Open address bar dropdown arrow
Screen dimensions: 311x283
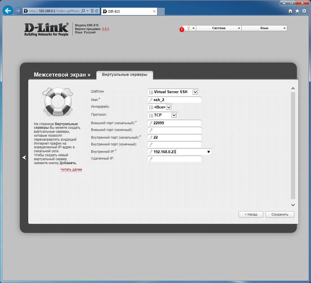click(87, 11)
